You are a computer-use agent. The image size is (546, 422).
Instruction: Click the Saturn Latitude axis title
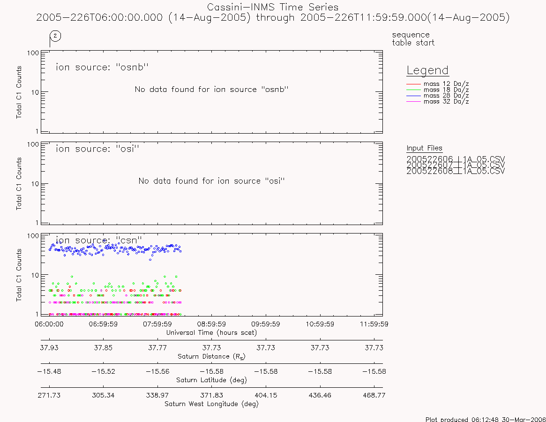[x=211, y=380]
